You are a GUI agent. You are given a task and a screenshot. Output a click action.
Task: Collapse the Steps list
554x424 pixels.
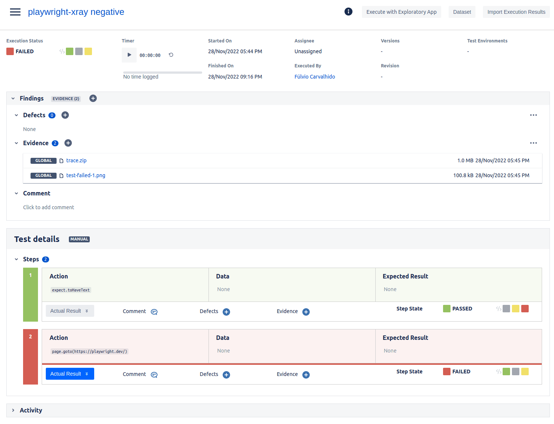click(x=16, y=259)
